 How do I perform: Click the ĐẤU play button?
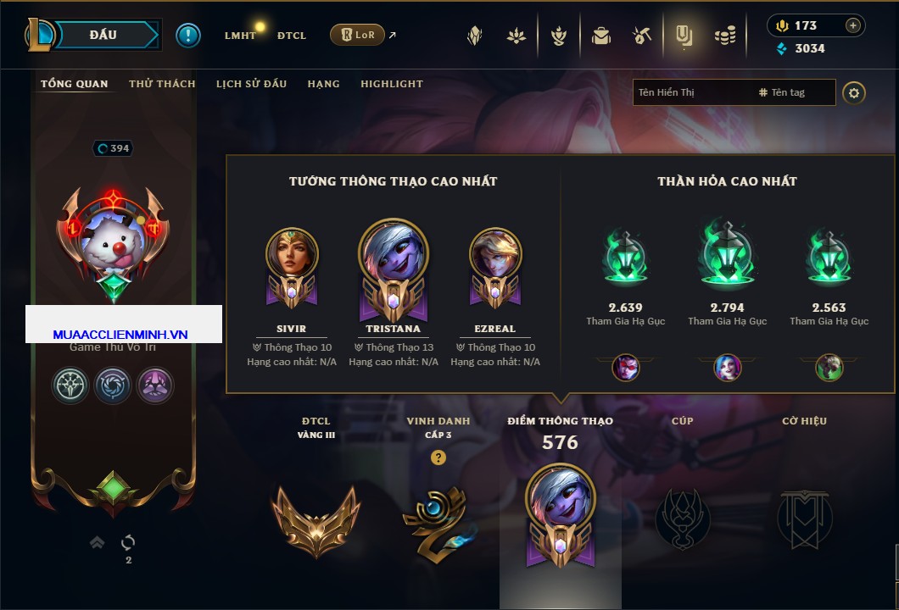point(103,35)
